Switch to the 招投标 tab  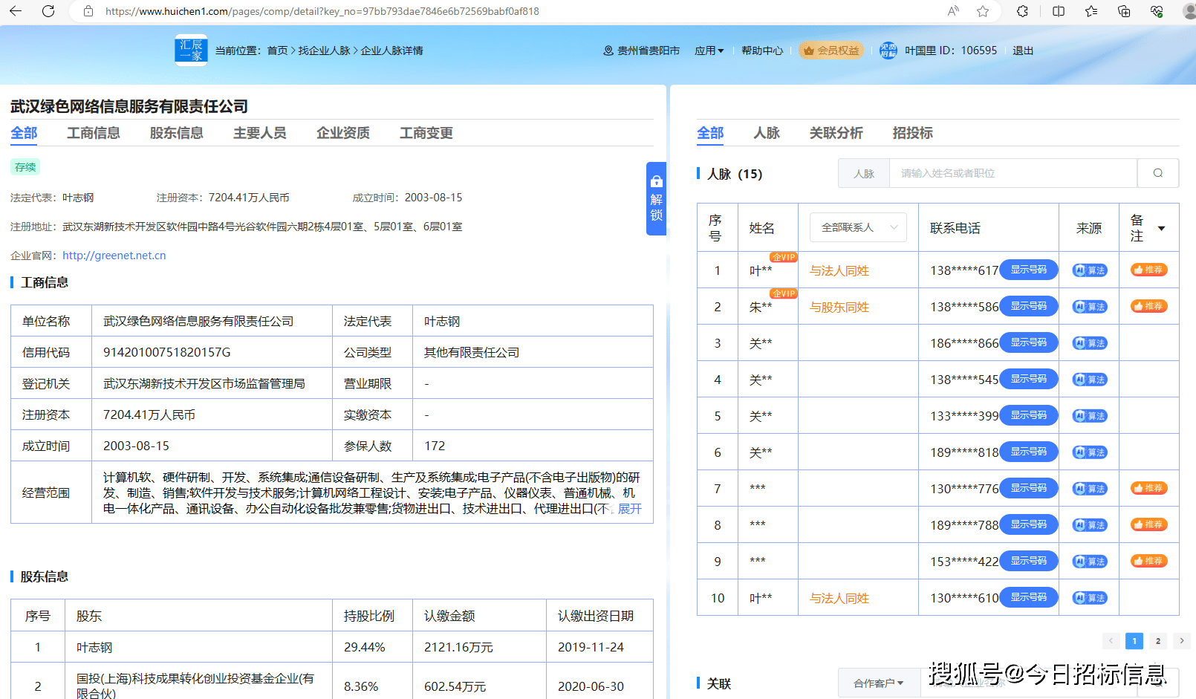[913, 133]
